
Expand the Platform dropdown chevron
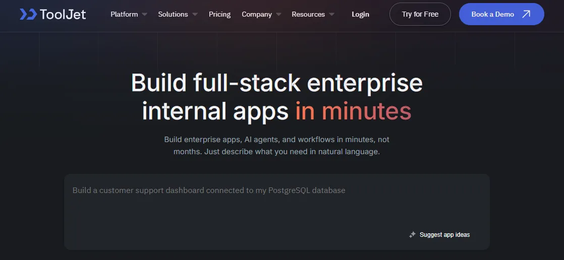(x=144, y=15)
